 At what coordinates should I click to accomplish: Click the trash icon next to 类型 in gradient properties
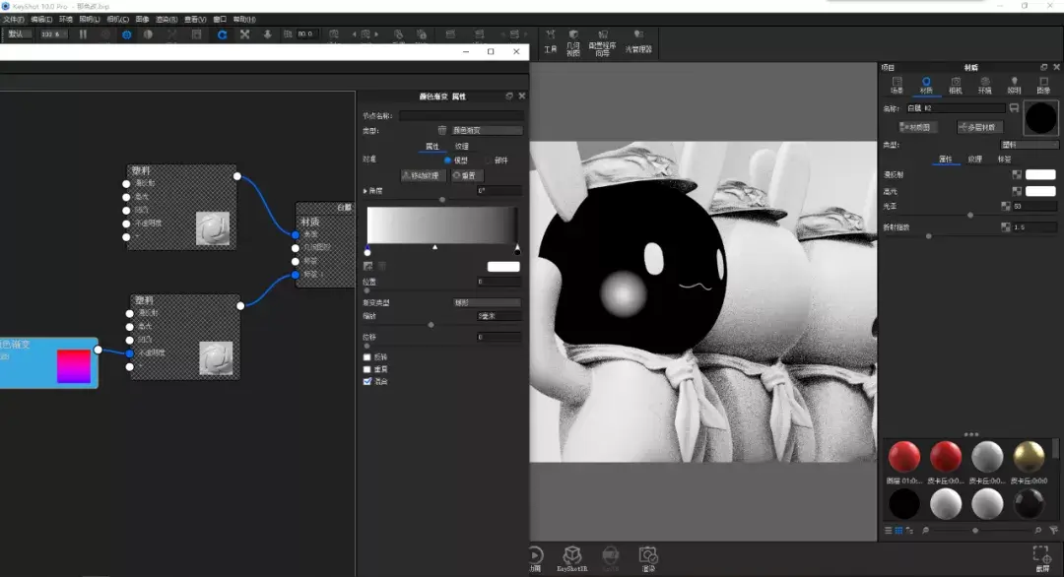pos(441,130)
